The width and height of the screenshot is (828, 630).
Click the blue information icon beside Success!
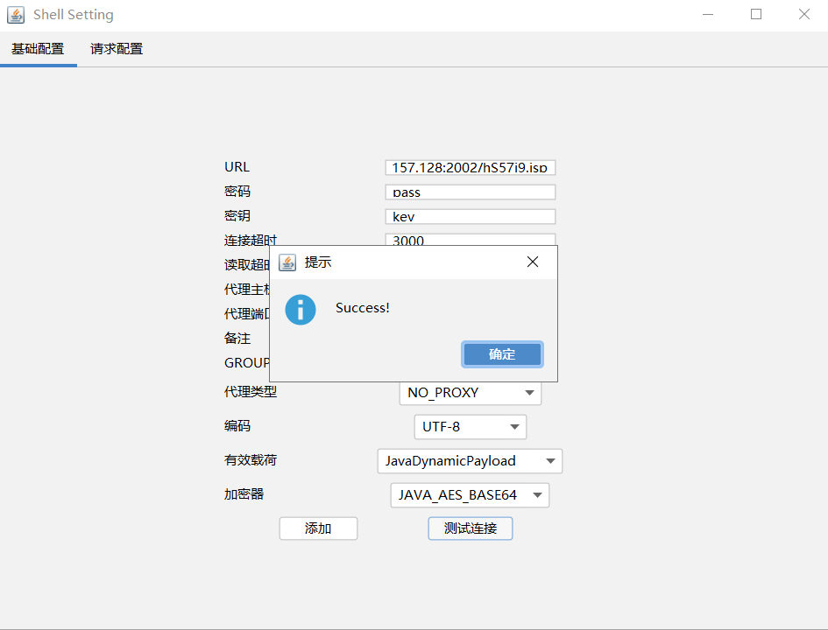click(x=301, y=310)
